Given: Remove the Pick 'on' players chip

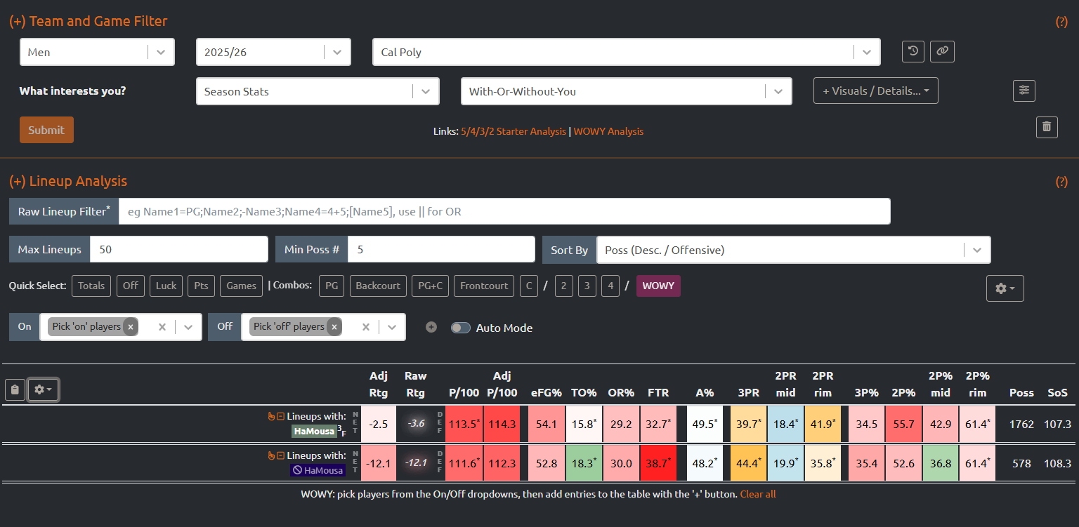Looking at the screenshot, I should [x=130, y=327].
